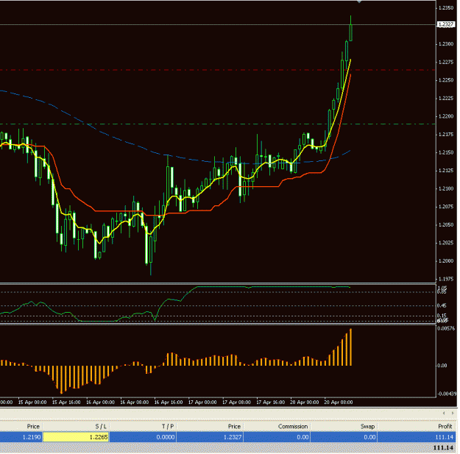Click the left tab scroll arrow
Viewport: 460px width, 454px height.
click(x=444, y=414)
